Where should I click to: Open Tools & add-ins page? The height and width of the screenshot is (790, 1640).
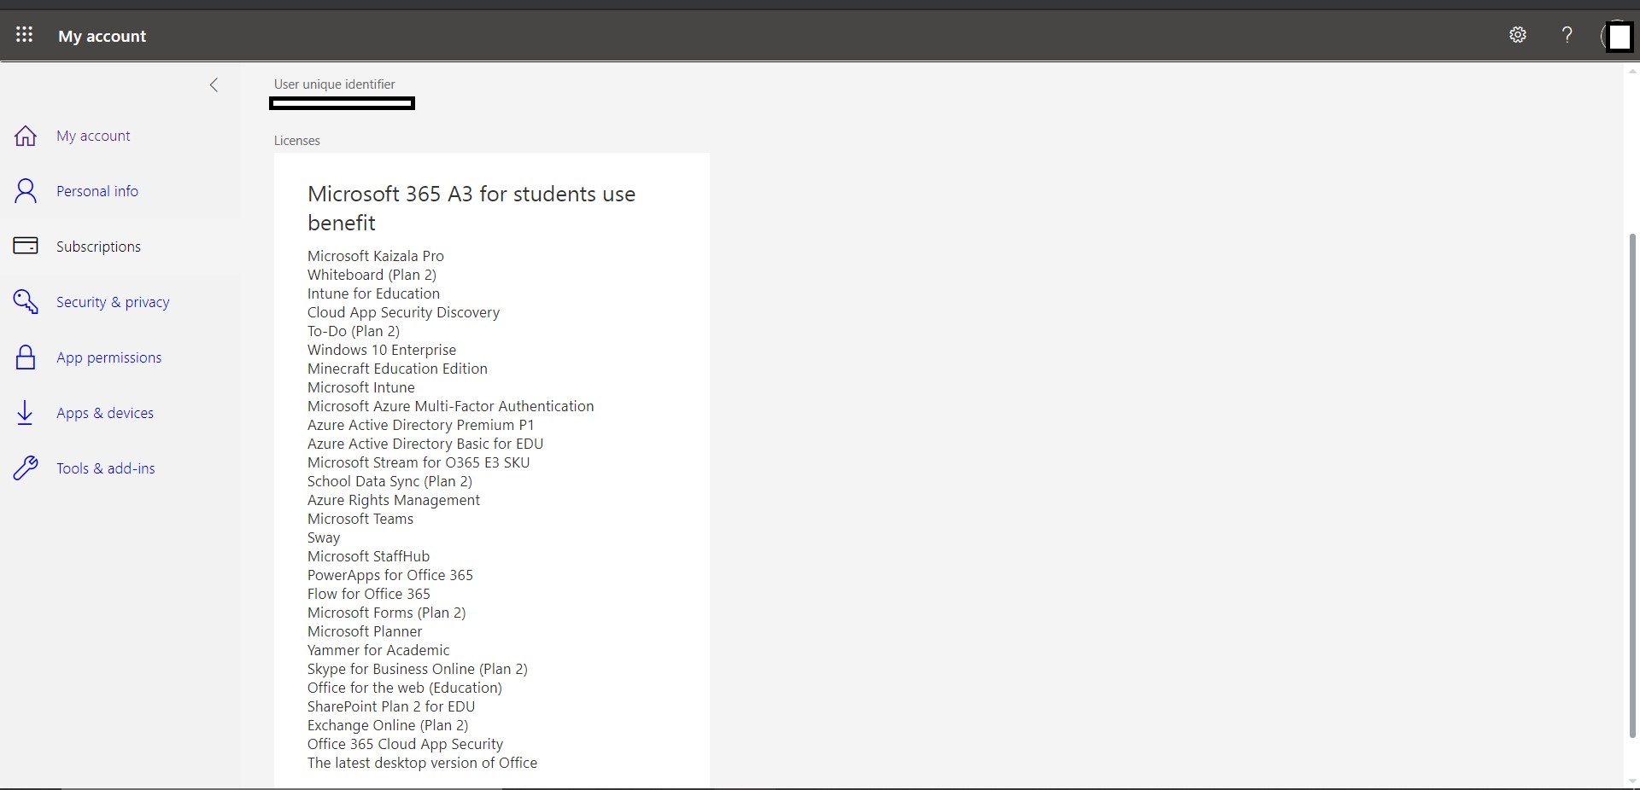(106, 468)
